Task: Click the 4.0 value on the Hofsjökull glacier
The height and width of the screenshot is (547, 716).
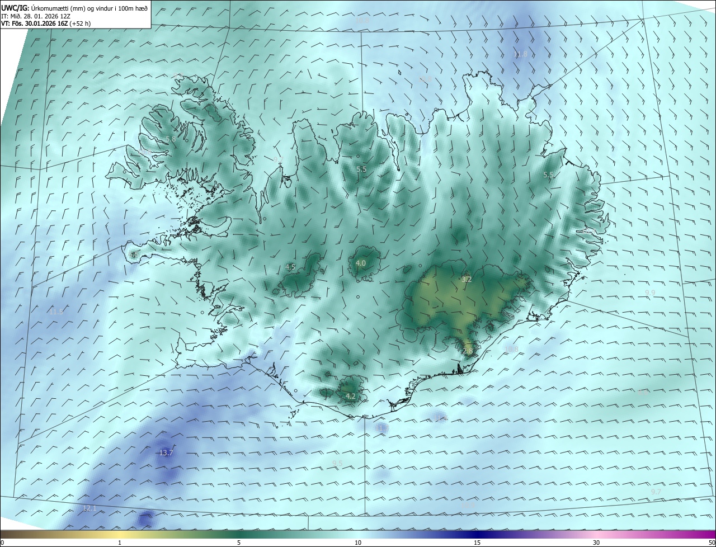Action: click(x=361, y=263)
